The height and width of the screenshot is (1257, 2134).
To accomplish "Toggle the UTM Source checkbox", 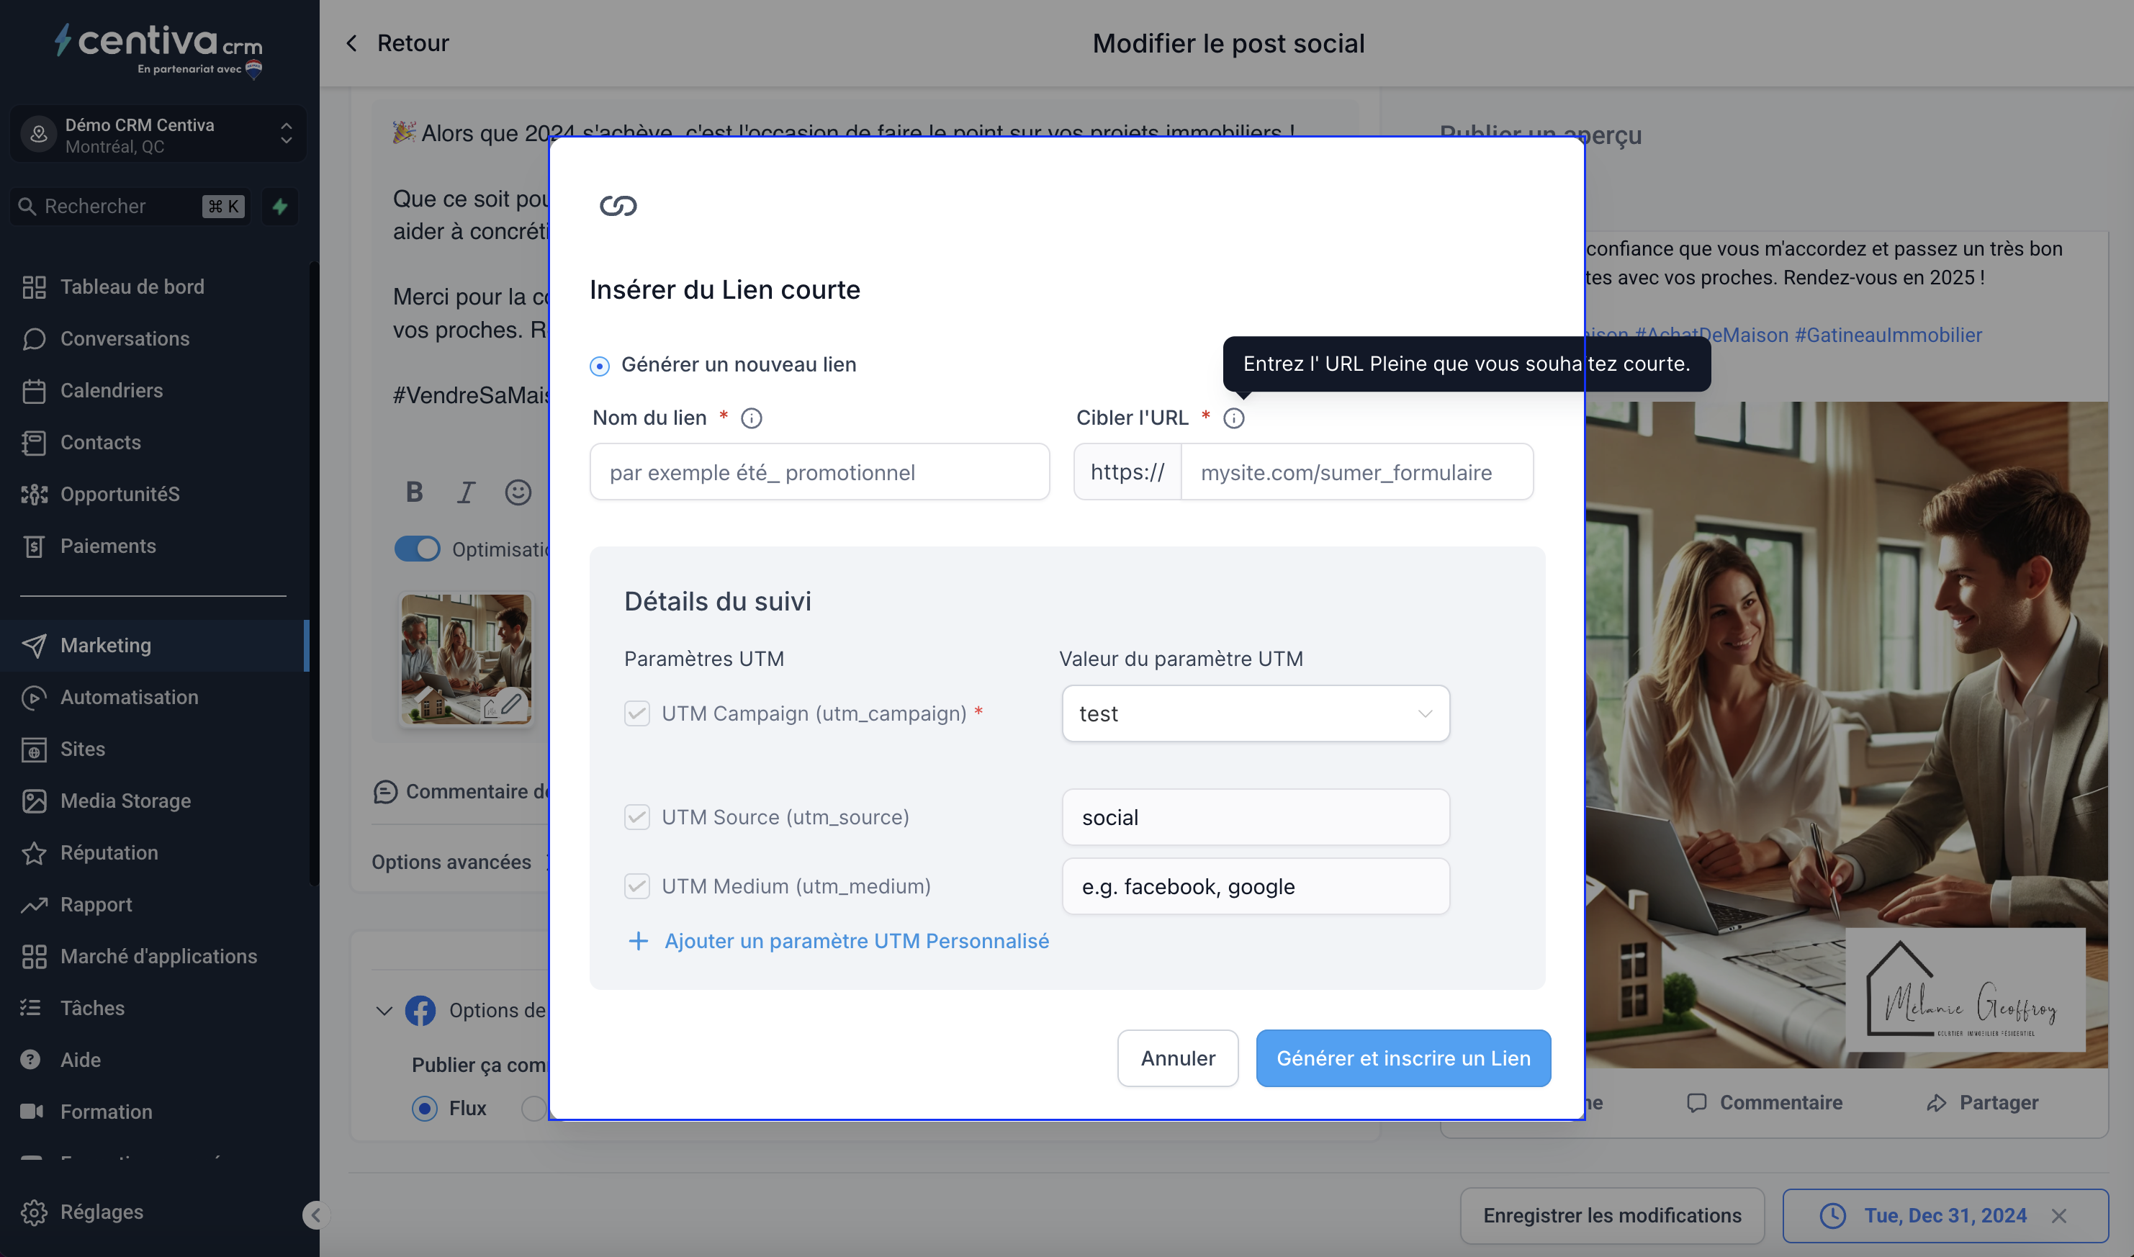I will (636, 817).
